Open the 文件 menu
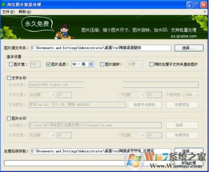The height and width of the screenshot is (172, 209). [x=8, y=12]
